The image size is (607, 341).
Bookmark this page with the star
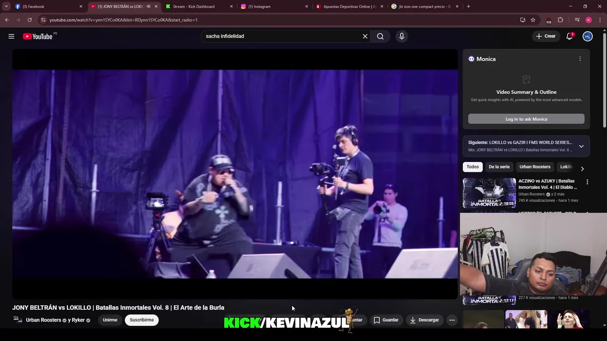[x=533, y=20]
